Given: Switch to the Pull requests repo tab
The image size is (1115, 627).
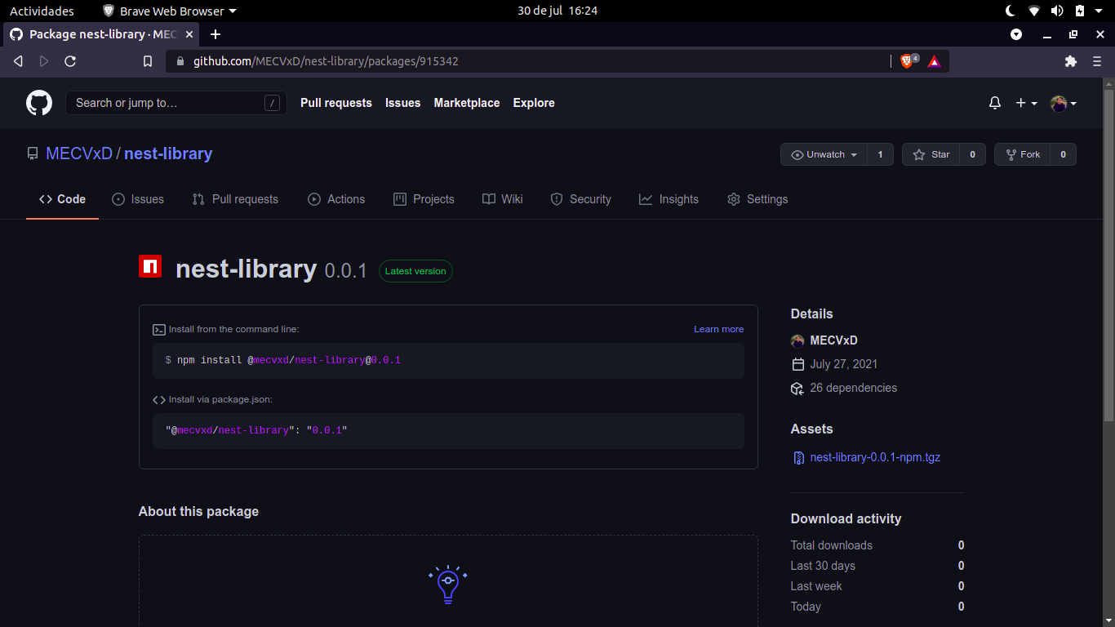Looking at the screenshot, I should pos(235,199).
